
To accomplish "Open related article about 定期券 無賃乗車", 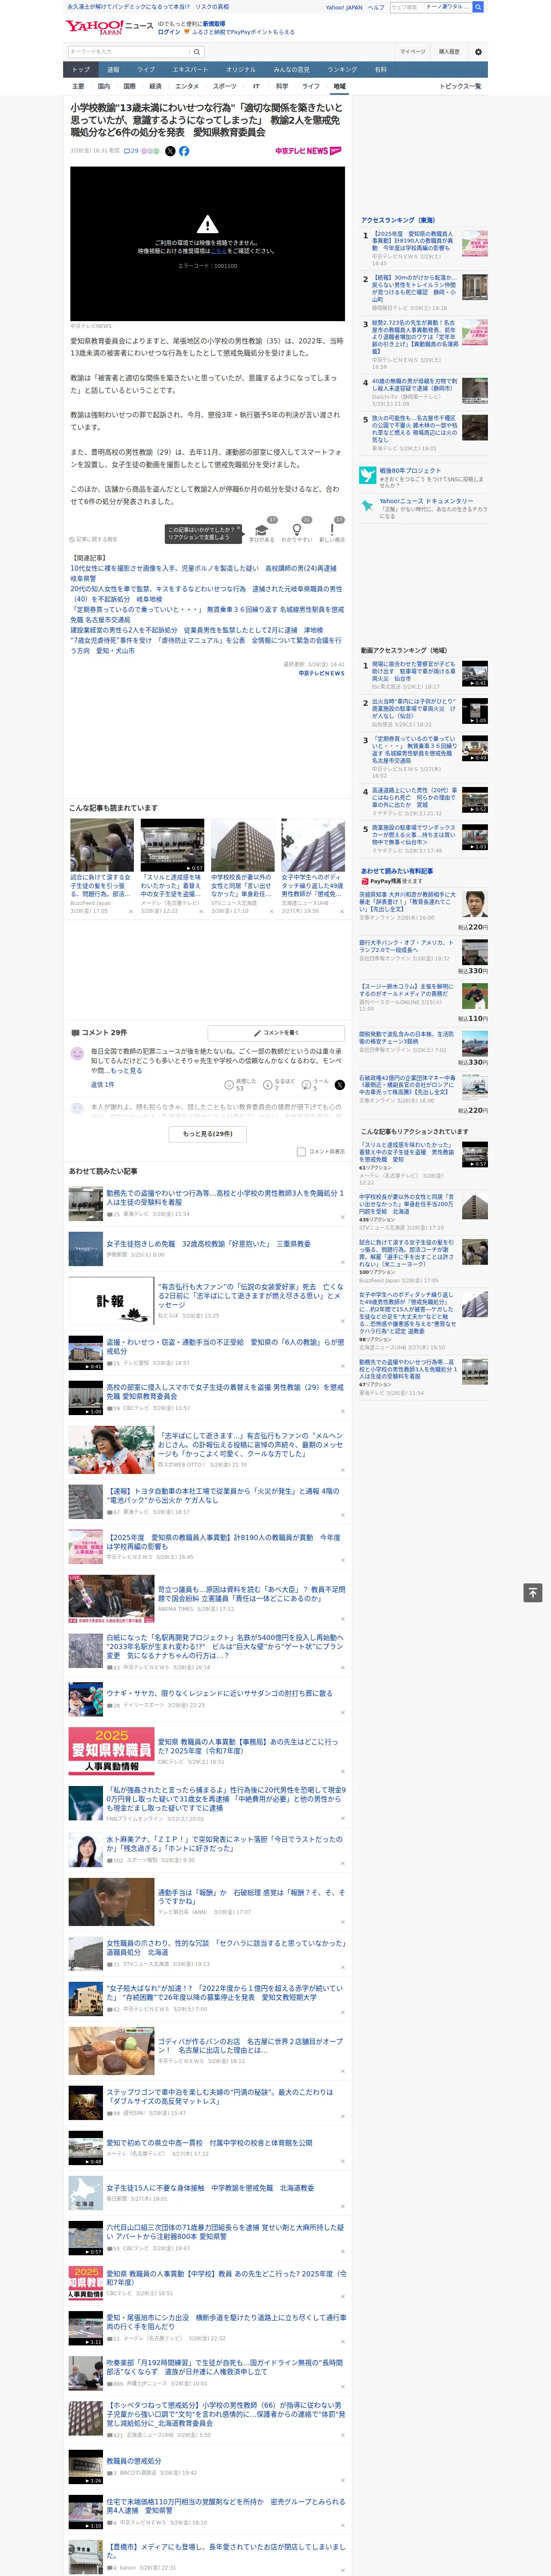I will pos(207,614).
